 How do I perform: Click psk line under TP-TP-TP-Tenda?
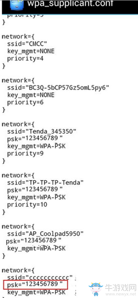35,190
